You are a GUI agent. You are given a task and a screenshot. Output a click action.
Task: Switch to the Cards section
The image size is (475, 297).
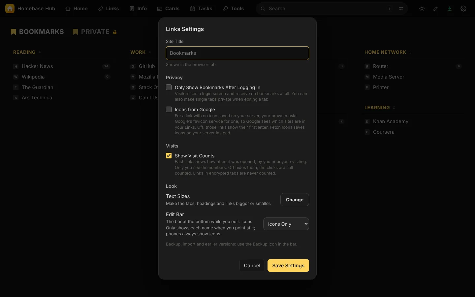[168, 9]
